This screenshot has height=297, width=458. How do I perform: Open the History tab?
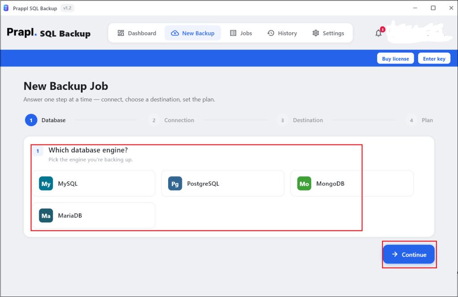[282, 33]
